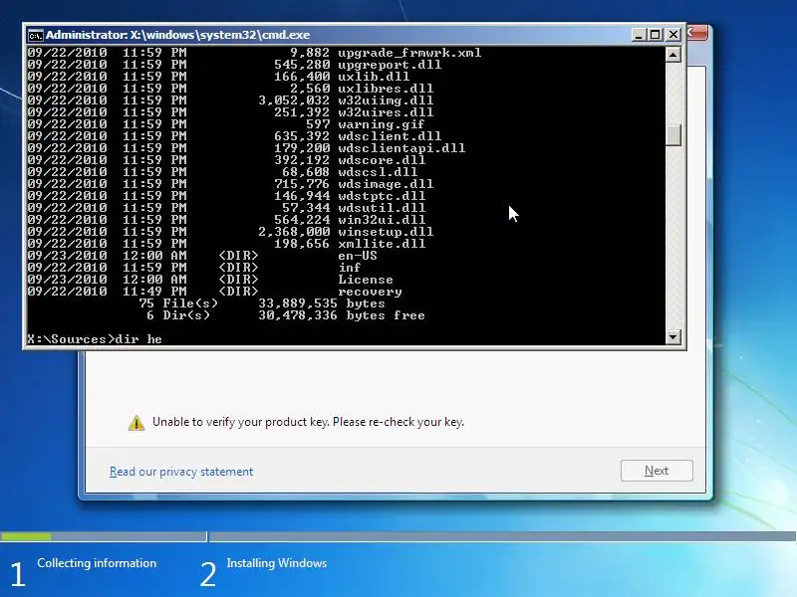Click the win32ui.dll file name
The width and height of the screenshot is (797, 597).
382,220
